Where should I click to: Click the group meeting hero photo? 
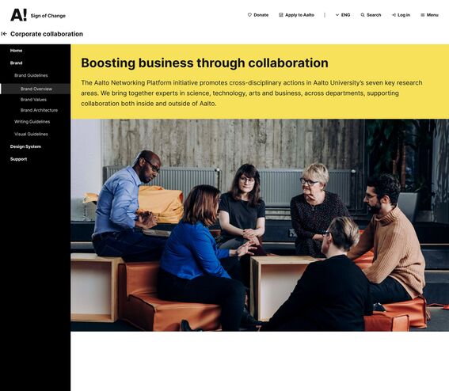coord(260,226)
